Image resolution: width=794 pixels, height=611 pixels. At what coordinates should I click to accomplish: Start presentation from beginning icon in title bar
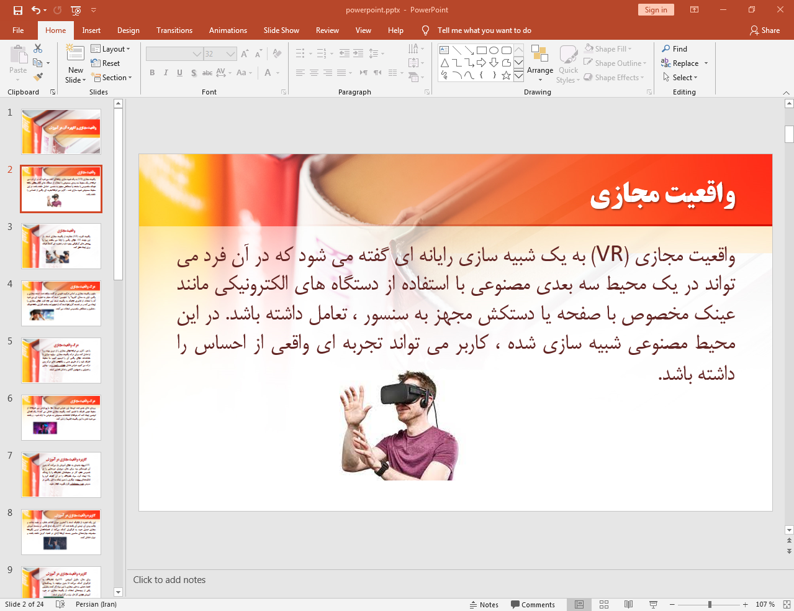pos(76,10)
